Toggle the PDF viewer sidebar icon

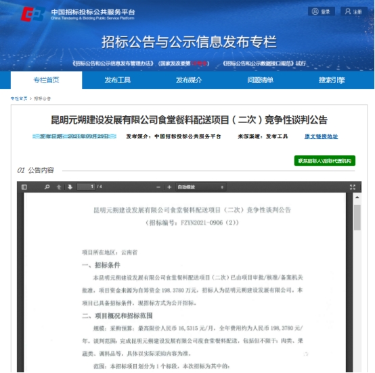tap(24, 187)
